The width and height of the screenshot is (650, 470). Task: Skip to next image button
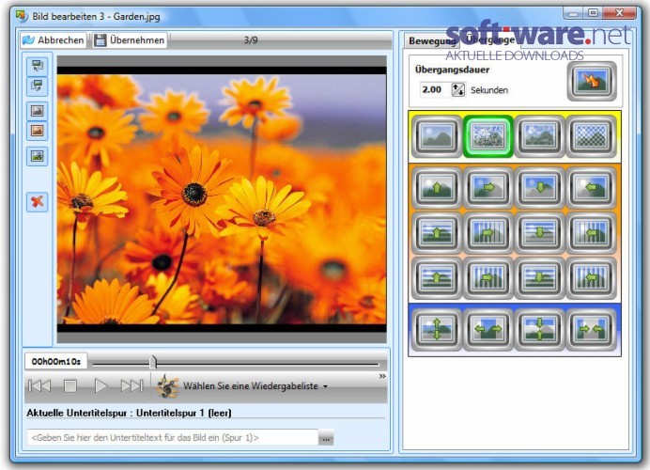coord(132,386)
